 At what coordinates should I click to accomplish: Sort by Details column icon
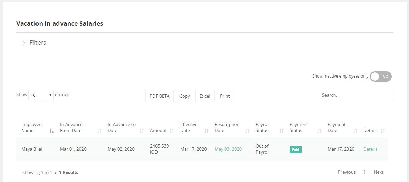383,131
